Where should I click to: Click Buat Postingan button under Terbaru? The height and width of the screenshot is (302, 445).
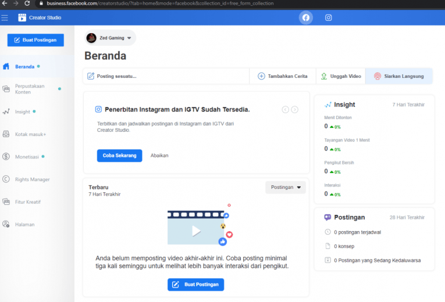(196, 285)
